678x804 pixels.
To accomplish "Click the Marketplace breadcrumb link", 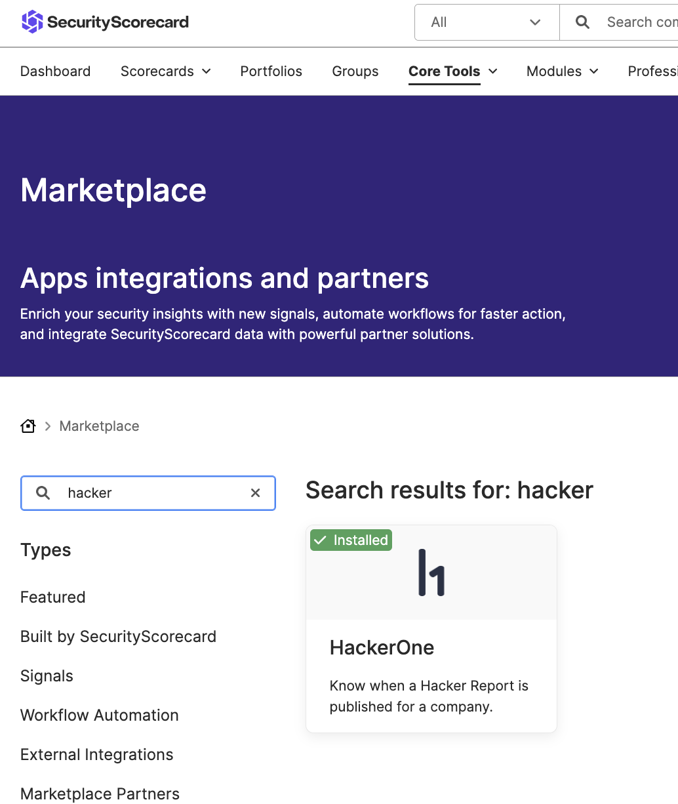I will tap(100, 426).
